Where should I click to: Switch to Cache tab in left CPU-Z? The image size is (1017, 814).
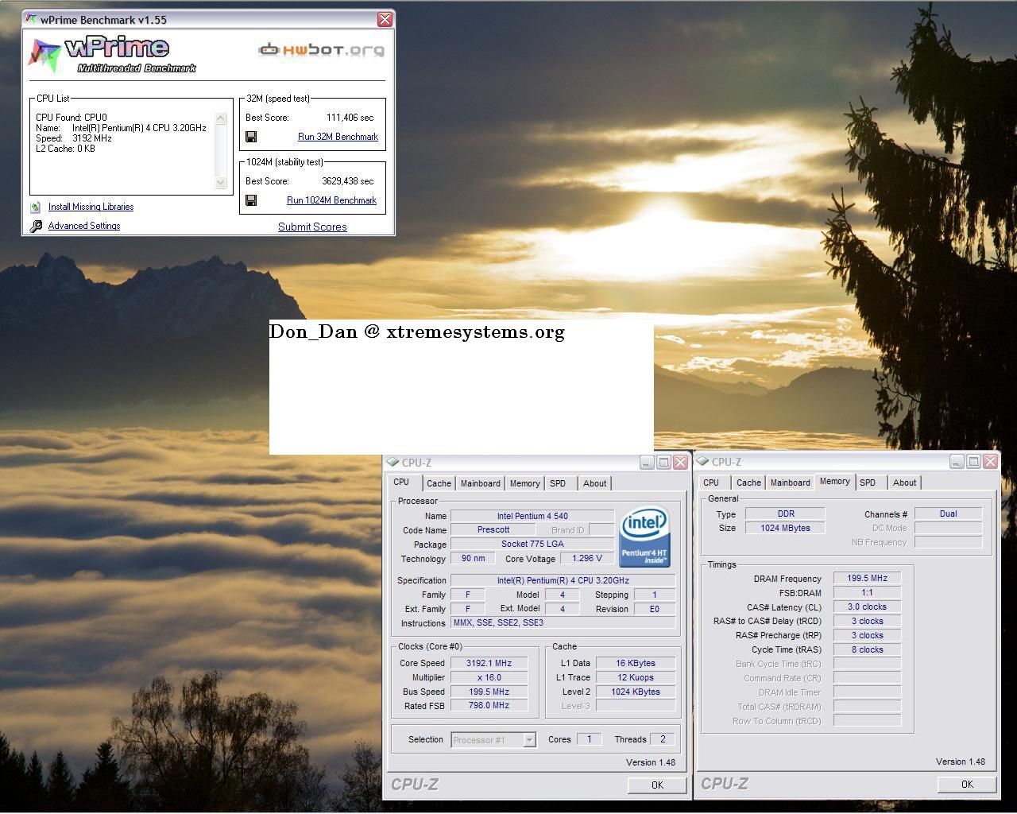439,483
